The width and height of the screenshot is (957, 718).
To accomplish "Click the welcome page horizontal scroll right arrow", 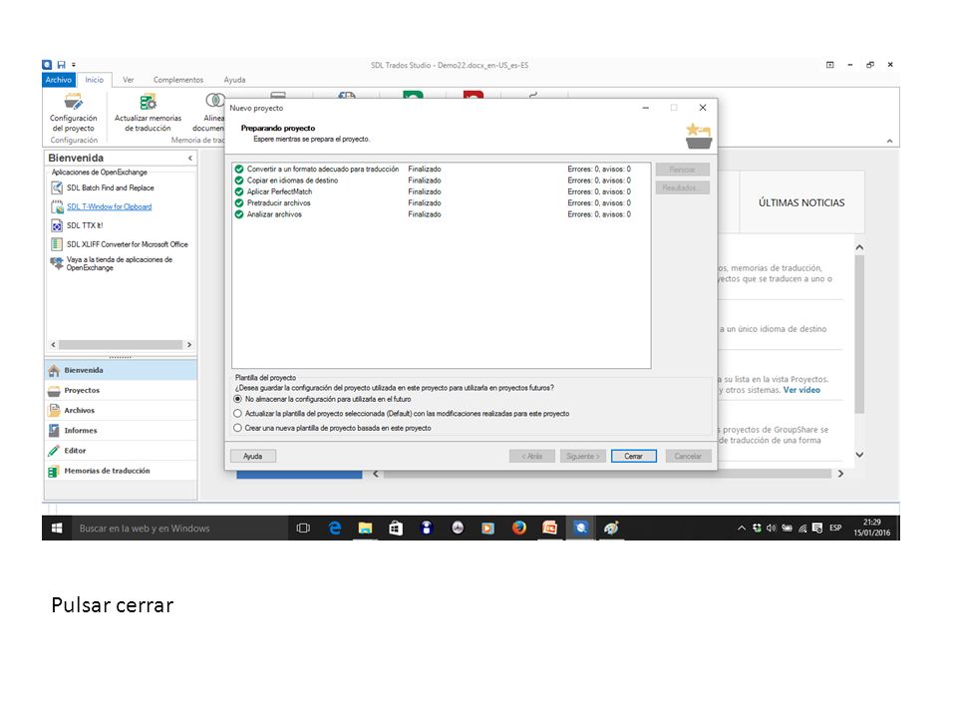I will (x=840, y=474).
